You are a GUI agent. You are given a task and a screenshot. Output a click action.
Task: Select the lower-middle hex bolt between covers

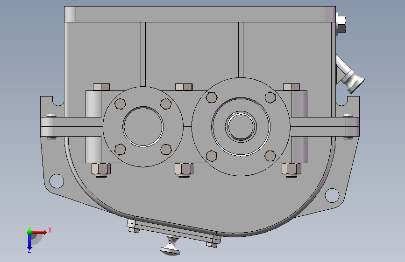pyautogui.click(x=184, y=170)
